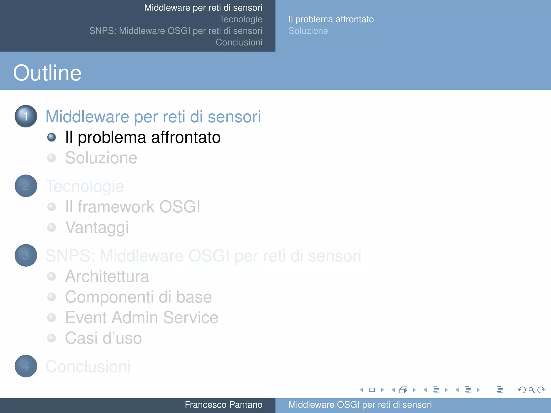The height and width of the screenshot is (413, 551).
Task: Go to previous frame arrow
Action: pos(393,390)
